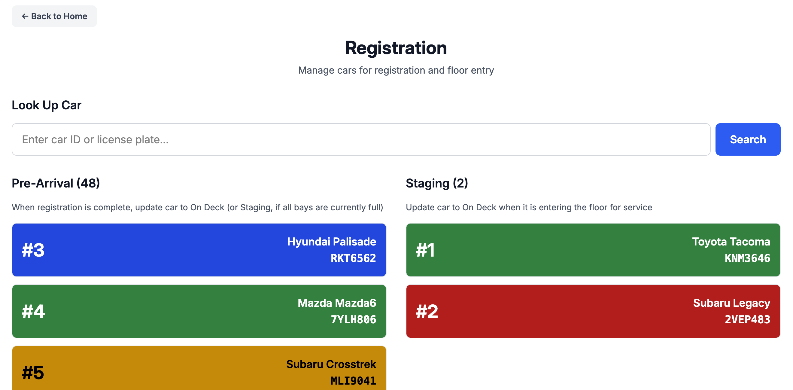
Task: Click the Look Up Car heading
Action: click(x=47, y=105)
